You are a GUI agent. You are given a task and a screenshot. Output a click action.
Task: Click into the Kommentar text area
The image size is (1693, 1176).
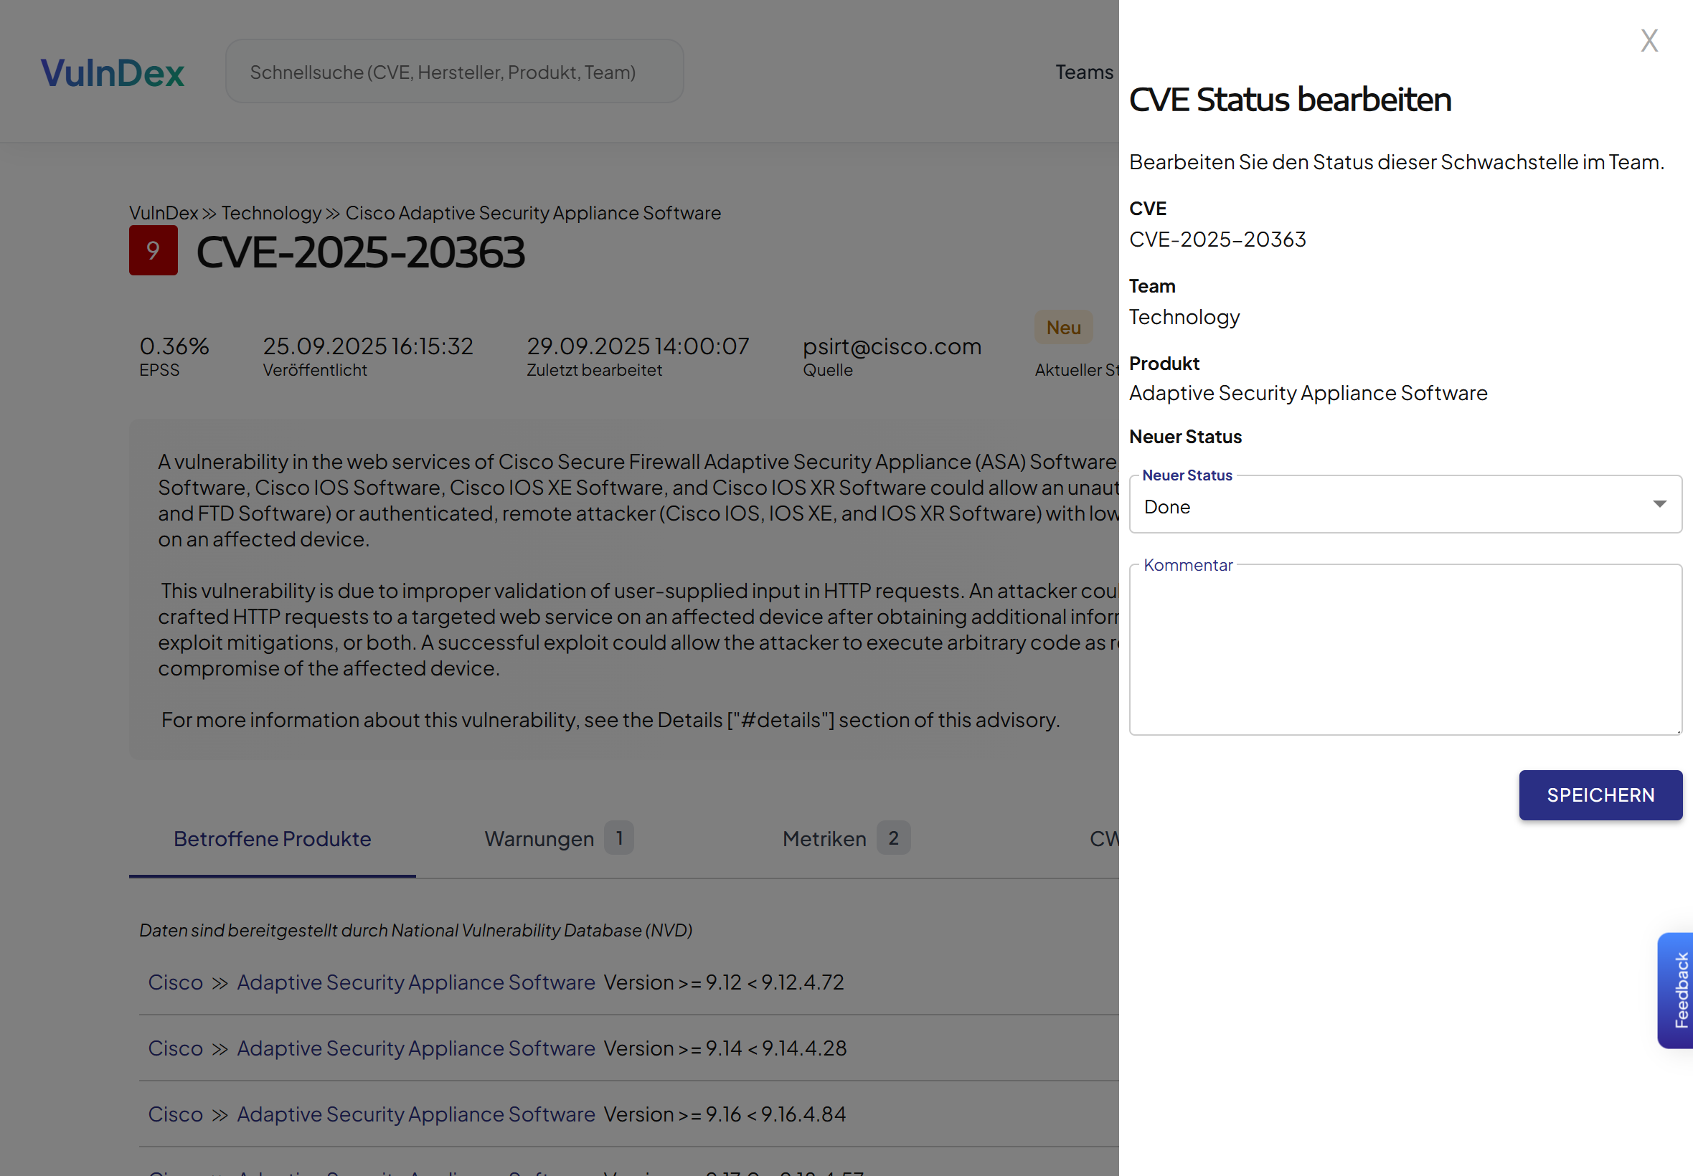point(1404,650)
